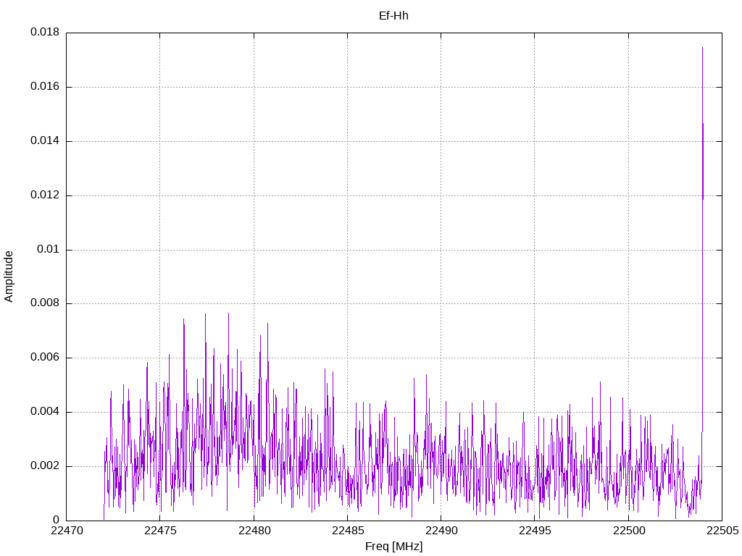Viewport: 742px width, 556px height.
Task: Click the 0.008 y-axis tick label
Action: (45, 303)
